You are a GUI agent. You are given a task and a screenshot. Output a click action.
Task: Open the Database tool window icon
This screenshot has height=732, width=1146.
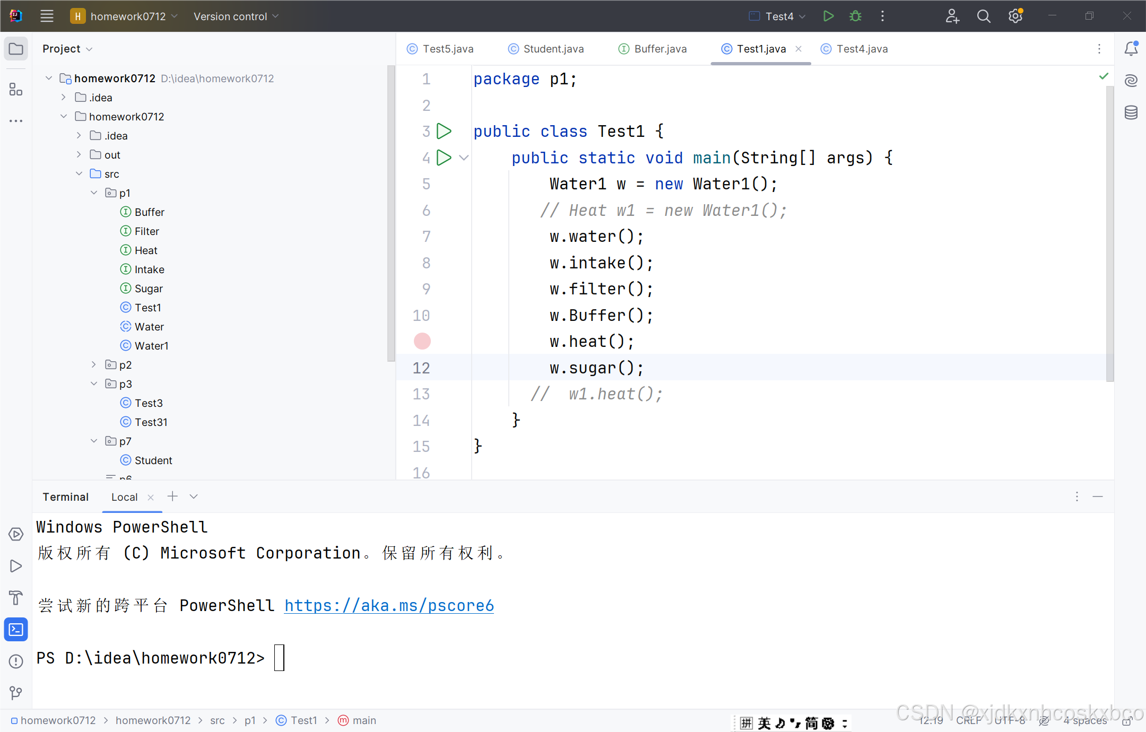coord(1131,112)
